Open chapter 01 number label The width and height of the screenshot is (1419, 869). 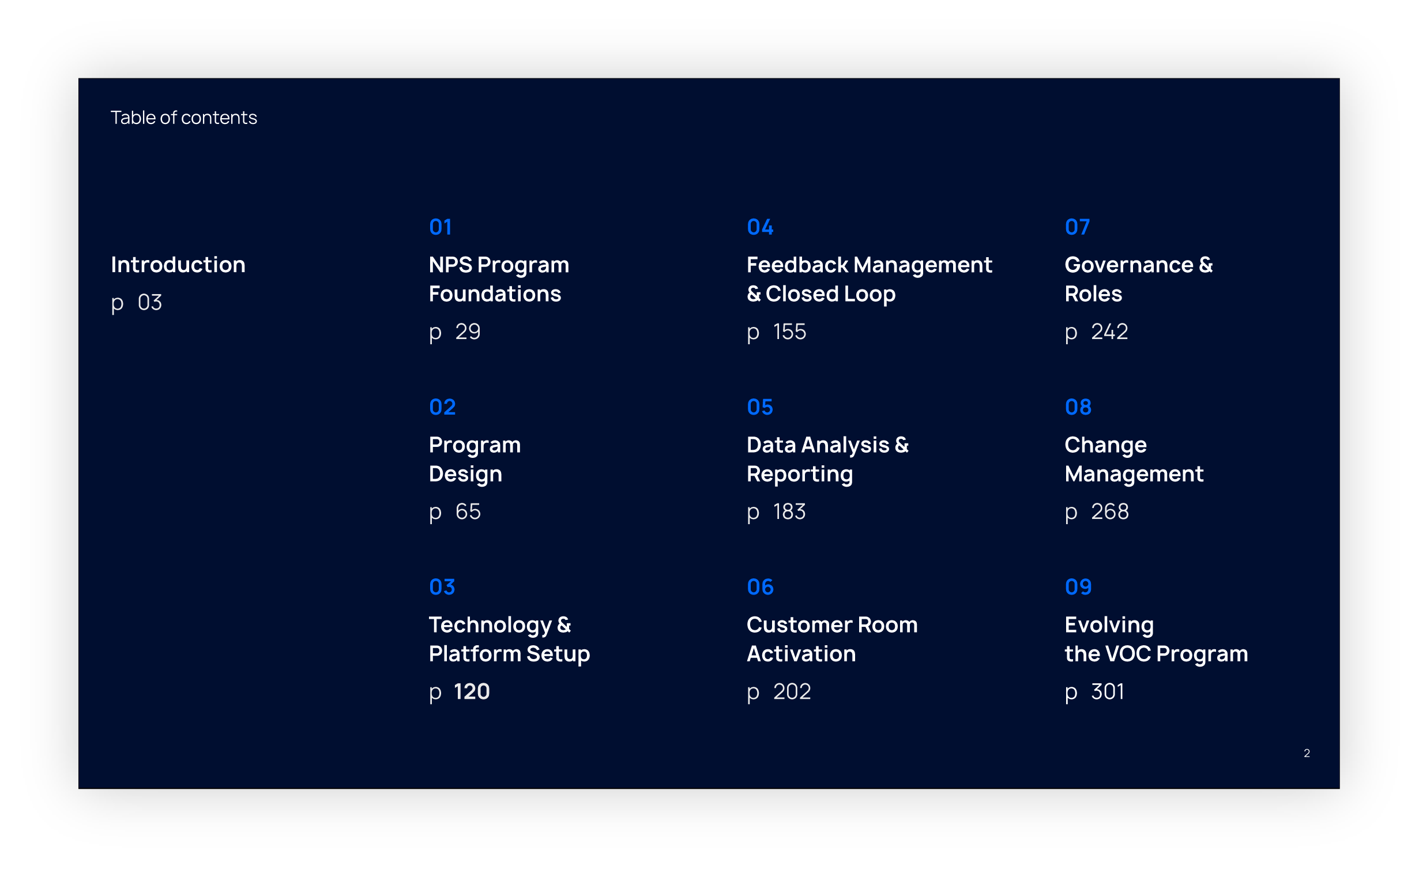coord(441,227)
